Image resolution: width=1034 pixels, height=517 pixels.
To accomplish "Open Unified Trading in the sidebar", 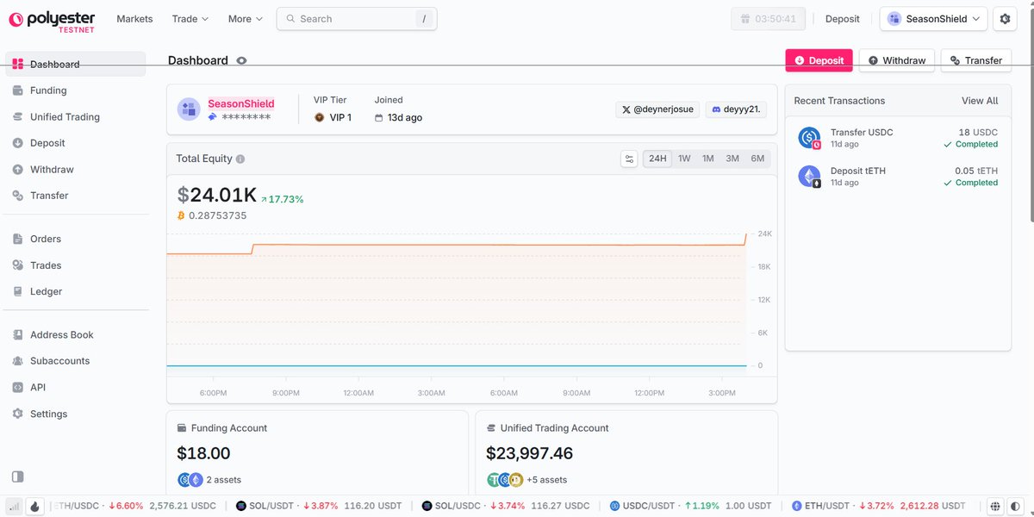I will point(75,117).
